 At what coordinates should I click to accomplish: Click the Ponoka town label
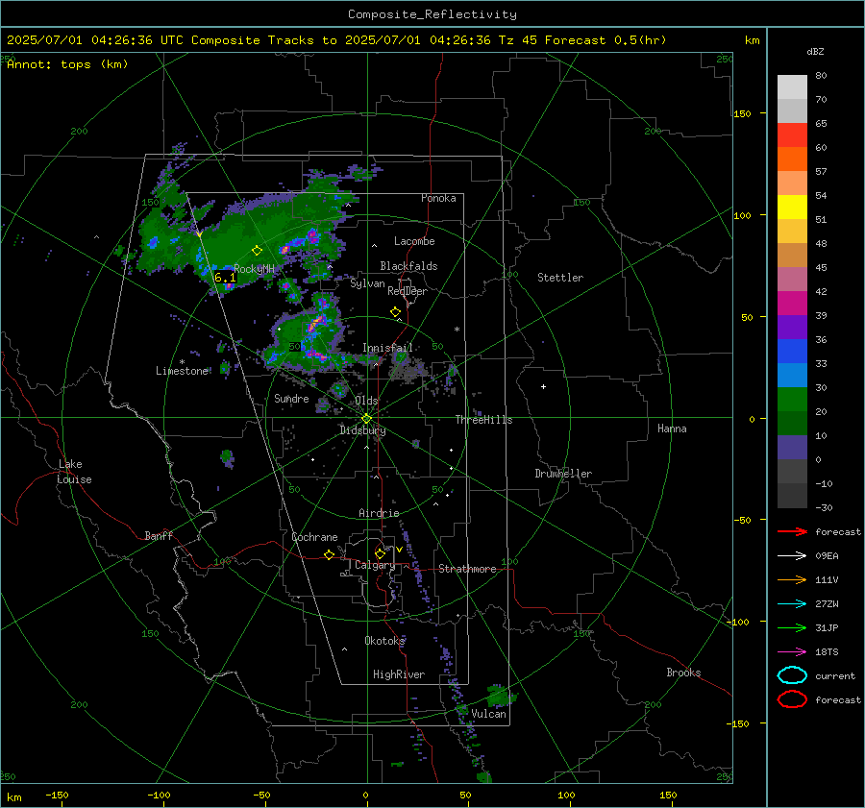pos(438,198)
